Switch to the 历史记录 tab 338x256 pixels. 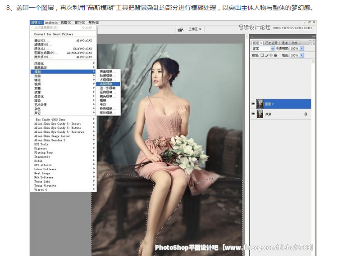[271, 43]
